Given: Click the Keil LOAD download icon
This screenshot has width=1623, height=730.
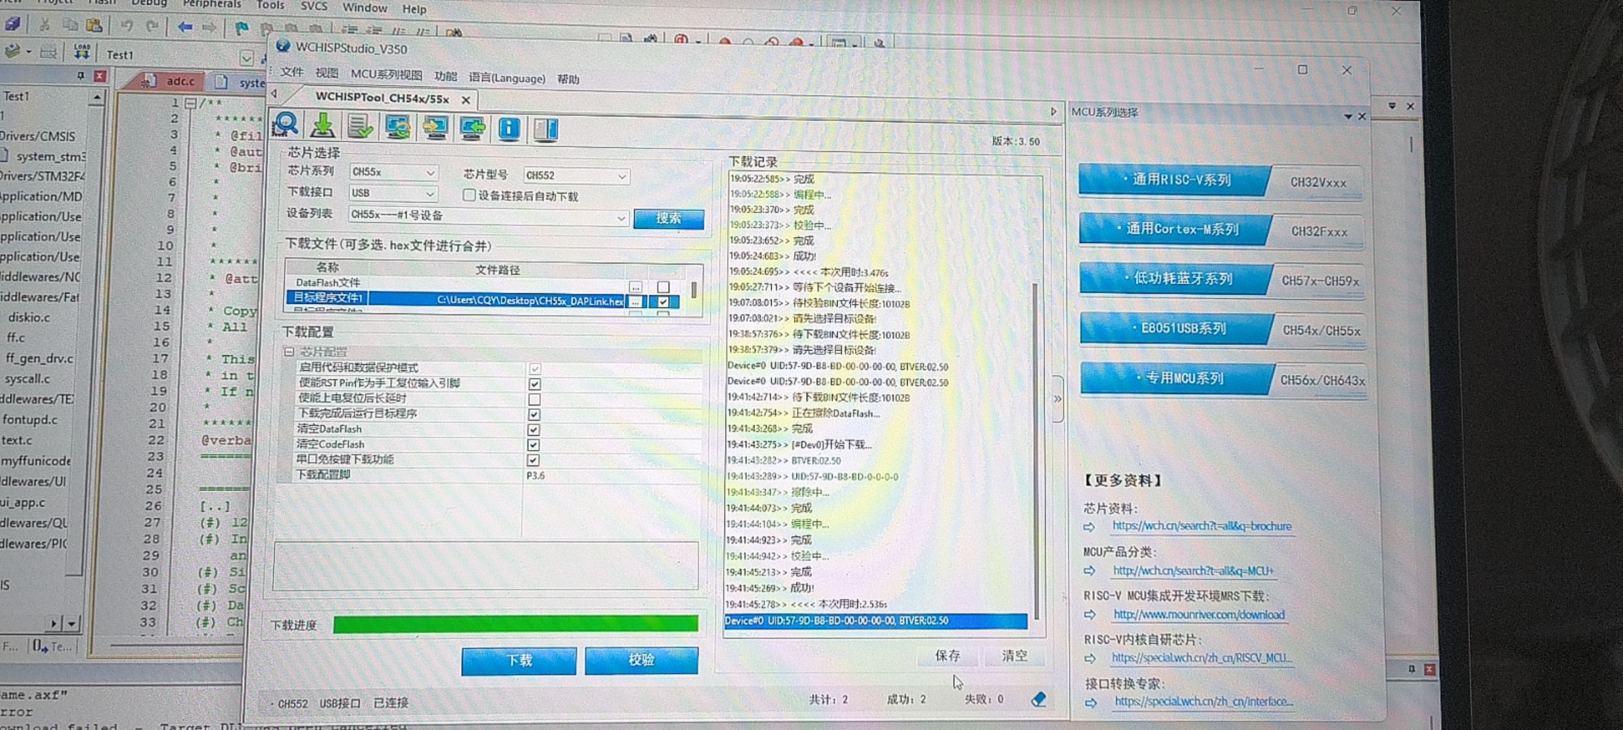Looking at the screenshot, I should tap(82, 51).
